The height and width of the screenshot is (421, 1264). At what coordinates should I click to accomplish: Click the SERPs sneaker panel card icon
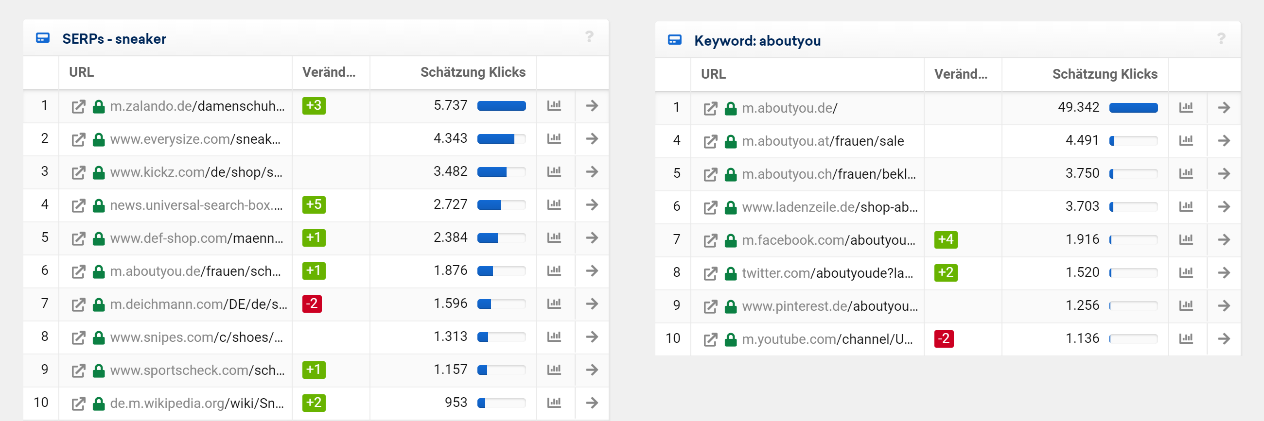click(x=43, y=38)
